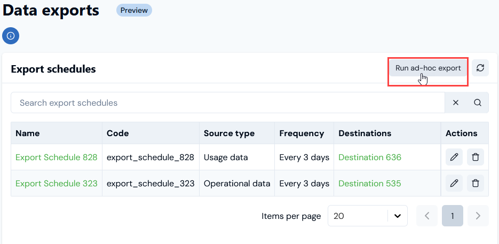499x244 pixels.
Task: Refresh the export schedules list
Action: pos(480,68)
